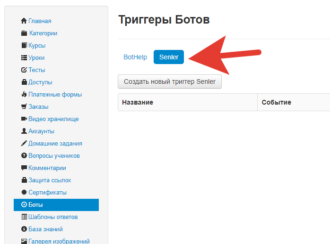Click the shopping cart icon beside Заказы
Image resolution: width=330 pixels, height=244 pixels.
pos(24,107)
